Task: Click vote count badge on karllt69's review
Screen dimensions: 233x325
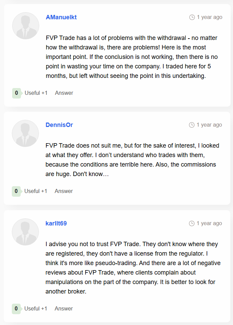Action: [17, 309]
